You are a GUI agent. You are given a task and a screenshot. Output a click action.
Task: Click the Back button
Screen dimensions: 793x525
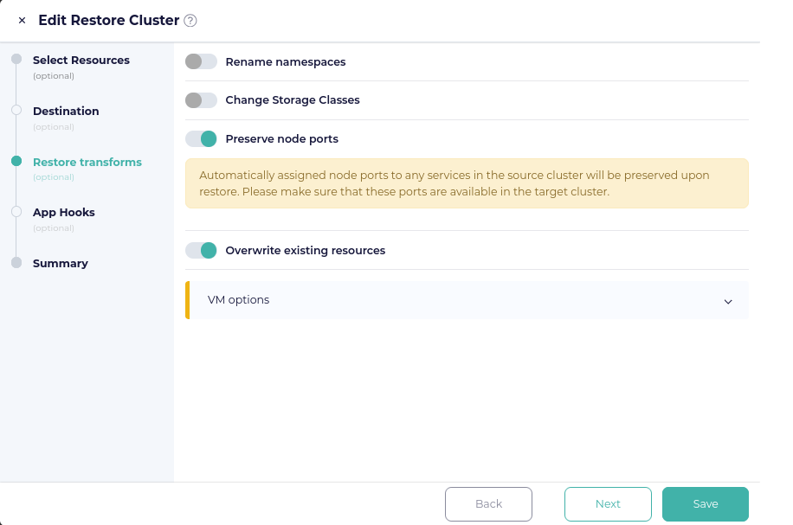tap(488, 503)
